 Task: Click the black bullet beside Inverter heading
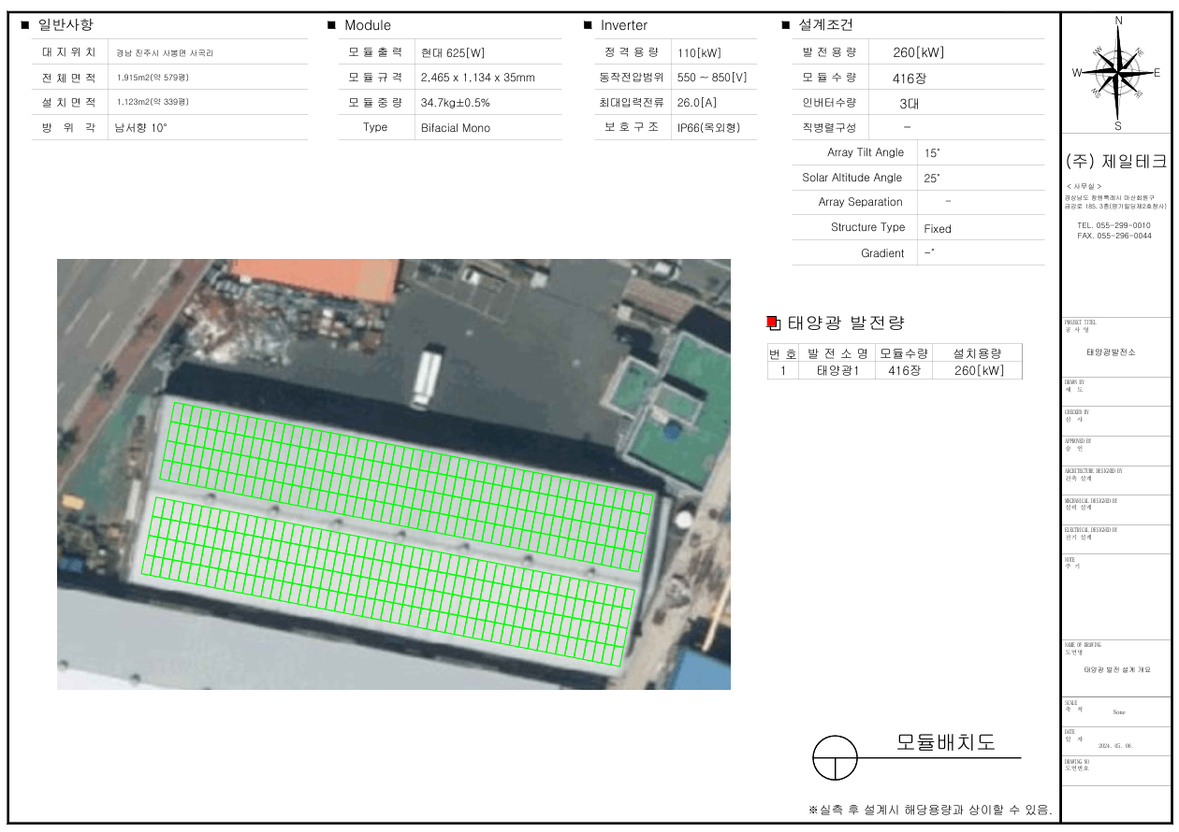click(588, 25)
